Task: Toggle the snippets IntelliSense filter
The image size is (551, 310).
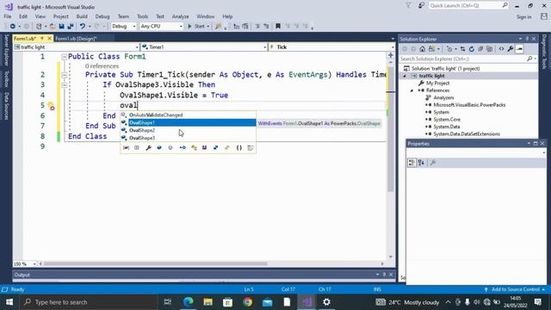Action: (x=251, y=148)
